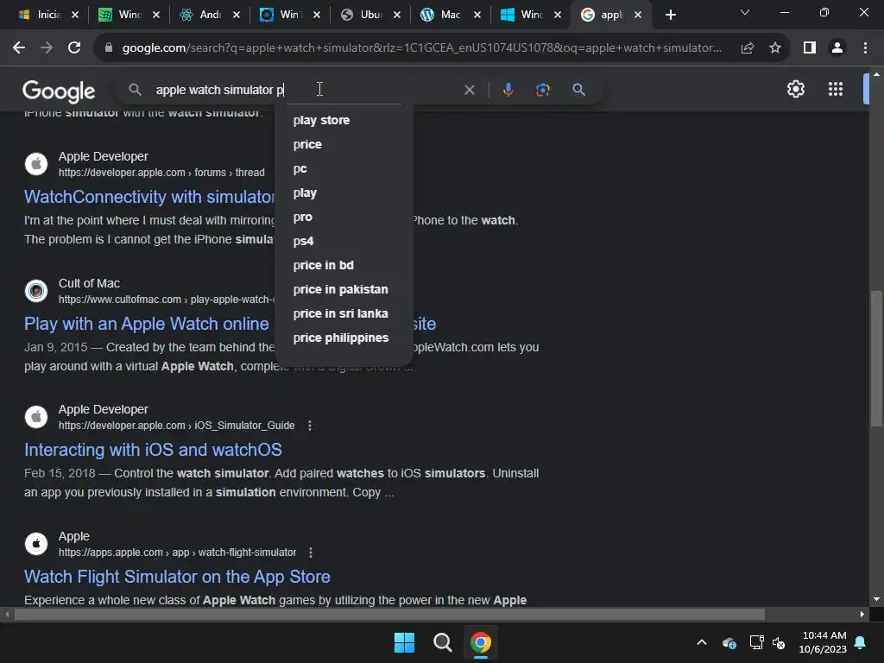Image resolution: width=884 pixels, height=663 pixels.
Task: Open Google quick settings gear
Action: [795, 89]
